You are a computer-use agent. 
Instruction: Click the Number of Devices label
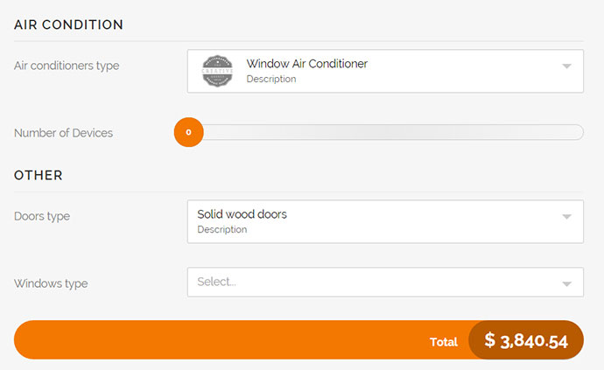[64, 133]
